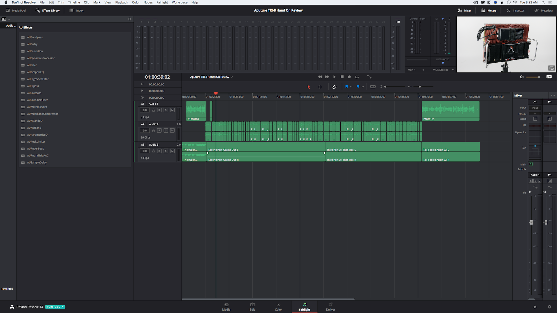Switch to the Deliver page tab

point(330,307)
